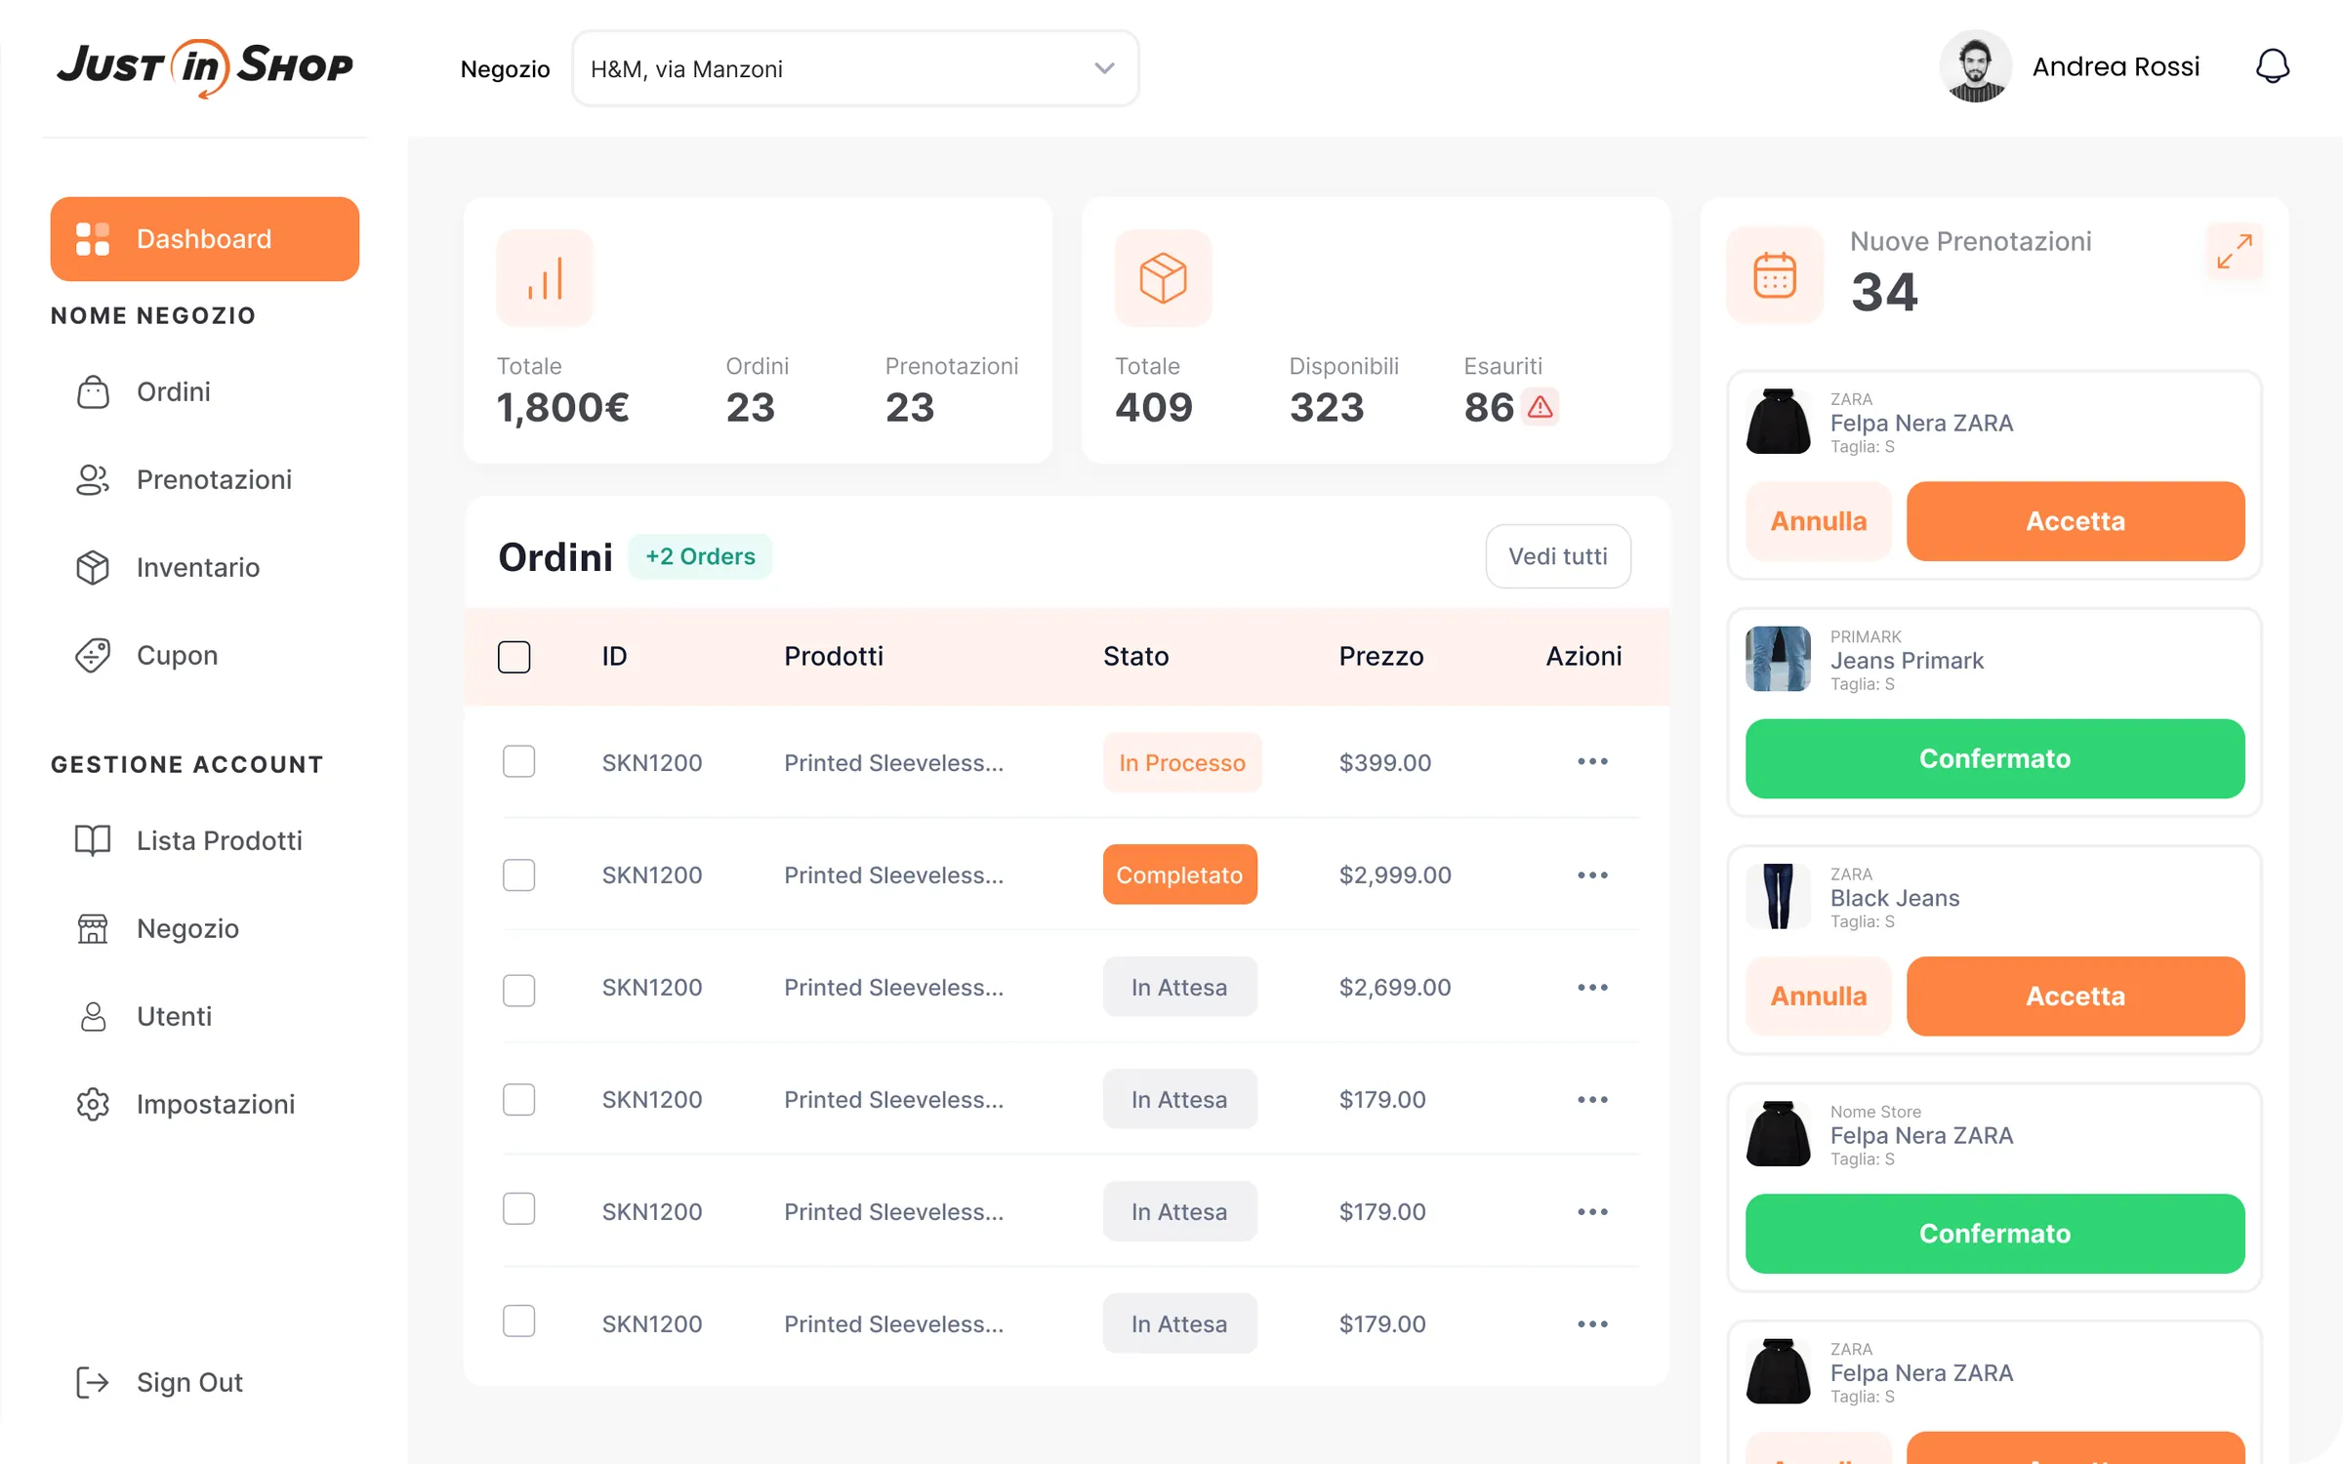This screenshot has width=2343, height=1464.
Task: Open actions menu for Completato order
Action: click(1592, 874)
